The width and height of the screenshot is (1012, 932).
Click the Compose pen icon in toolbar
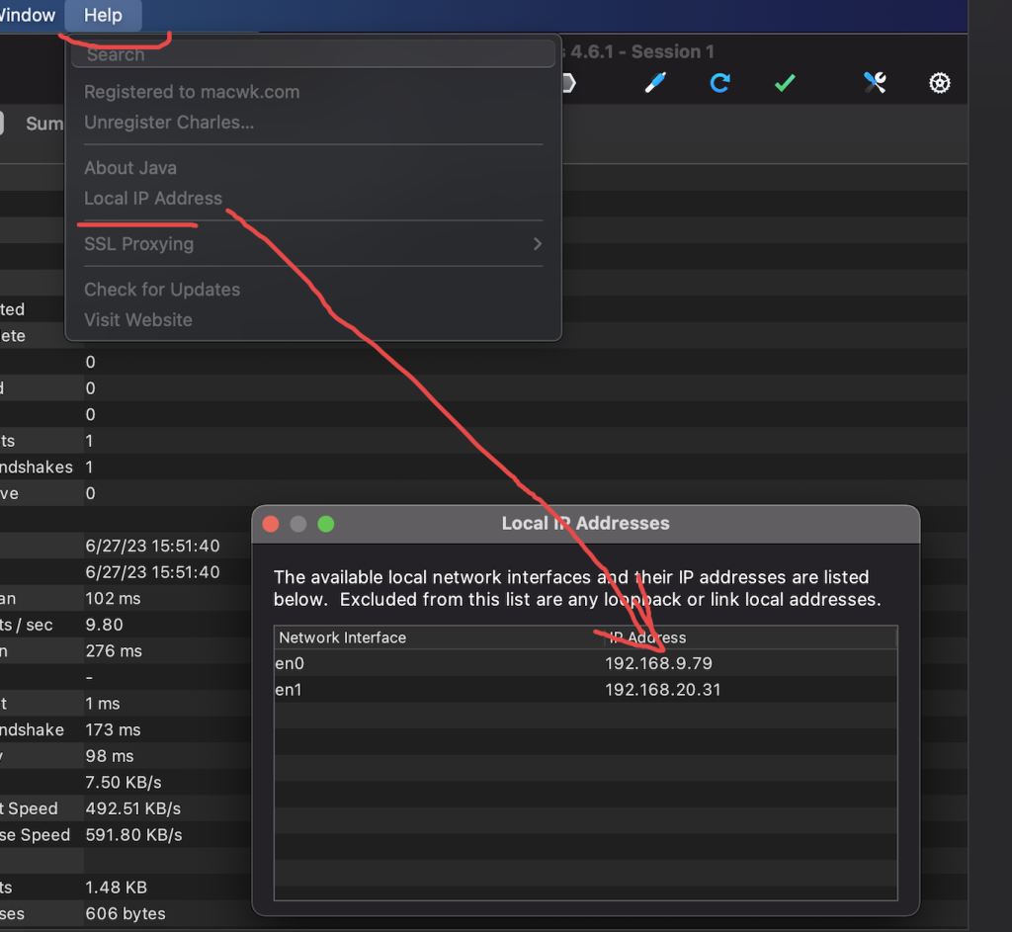pos(655,83)
